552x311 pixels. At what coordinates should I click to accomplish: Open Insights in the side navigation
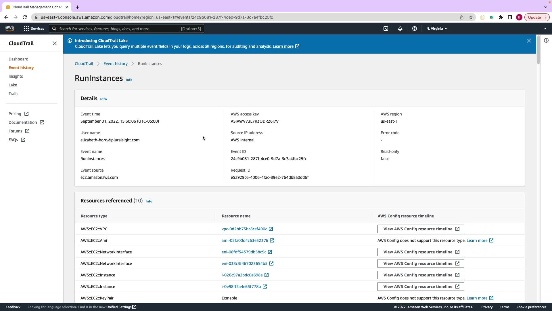coord(16,76)
